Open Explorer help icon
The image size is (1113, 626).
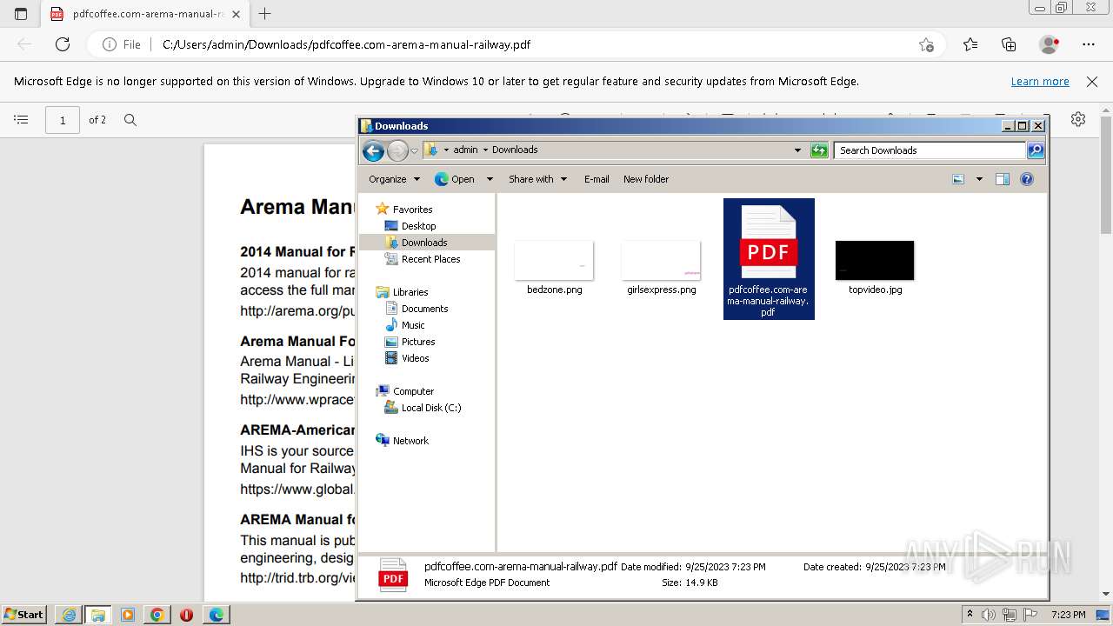1027,179
